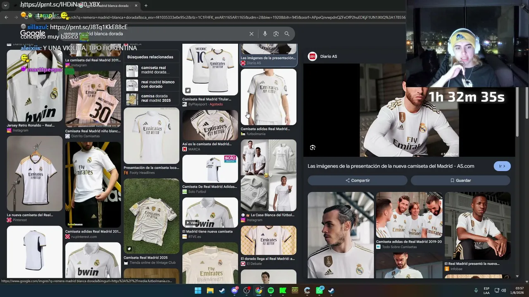Open Discord from the taskbar
The width and height of the screenshot is (529, 297).
pyautogui.click(x=234, y=290)
